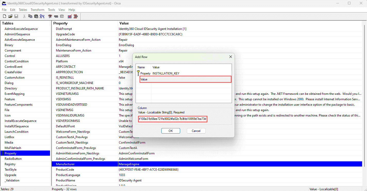Click the ManageEngine value cell

(x=129, y=164)
